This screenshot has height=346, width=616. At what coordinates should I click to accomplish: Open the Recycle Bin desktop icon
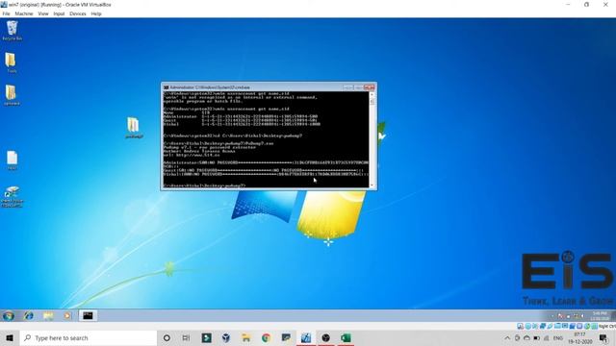coord(12,31)
